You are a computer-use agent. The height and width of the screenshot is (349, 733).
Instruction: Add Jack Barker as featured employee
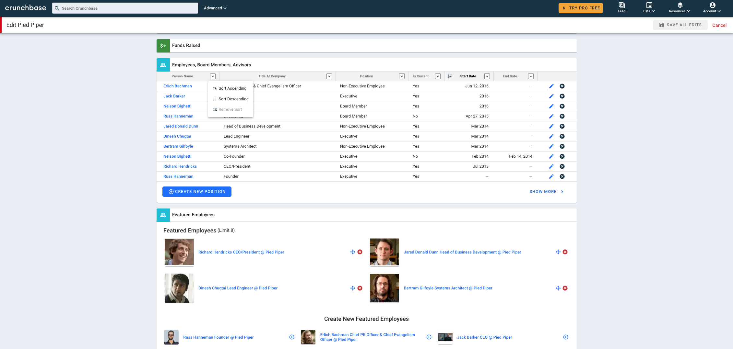click(x=566, y=337)
